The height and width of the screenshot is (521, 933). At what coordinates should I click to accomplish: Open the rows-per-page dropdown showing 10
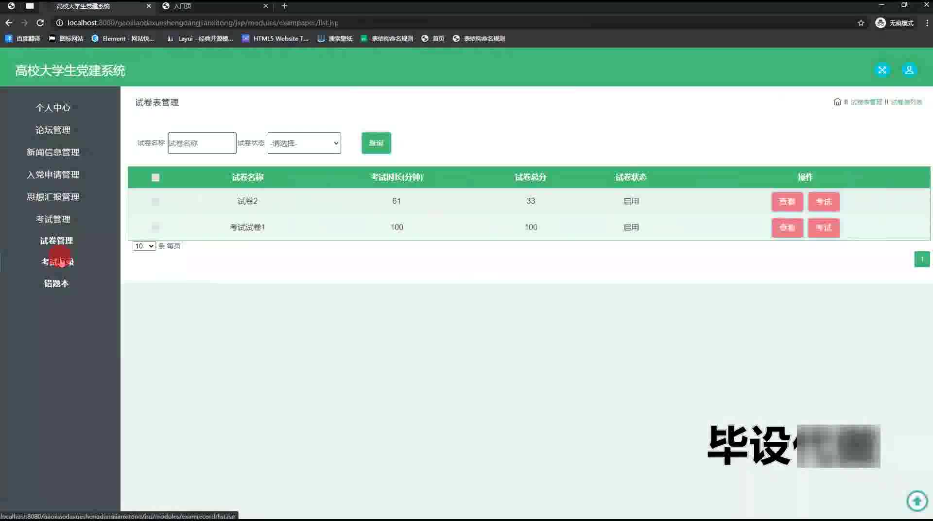click(x=144, y=246)
